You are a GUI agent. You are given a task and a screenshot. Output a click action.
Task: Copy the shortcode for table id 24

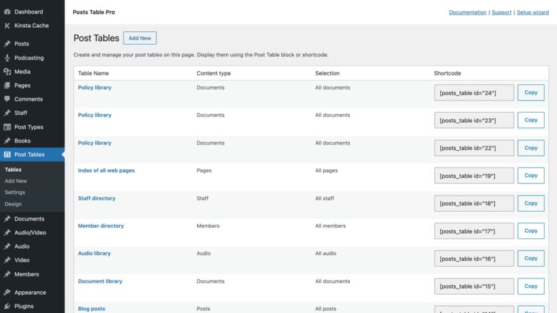(x=531, y=92)
